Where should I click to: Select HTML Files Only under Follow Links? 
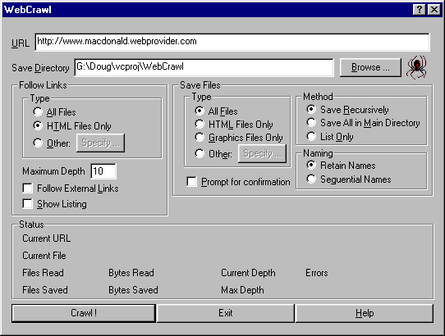coord(72,125)
